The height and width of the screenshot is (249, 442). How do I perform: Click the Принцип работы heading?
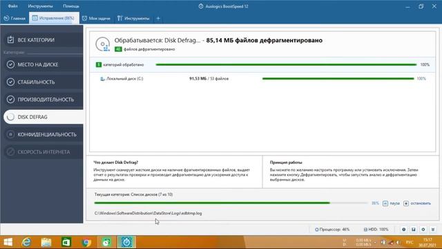click(x=286, y=163)
